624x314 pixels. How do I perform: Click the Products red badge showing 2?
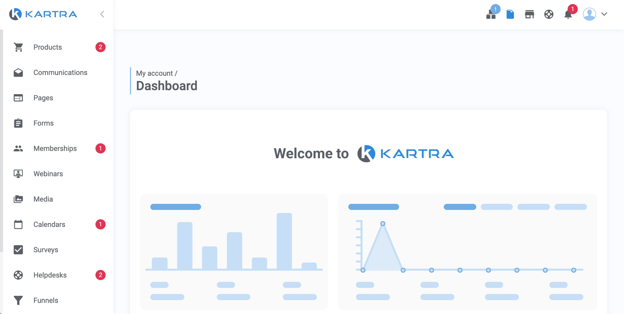(x=101, y=47)
